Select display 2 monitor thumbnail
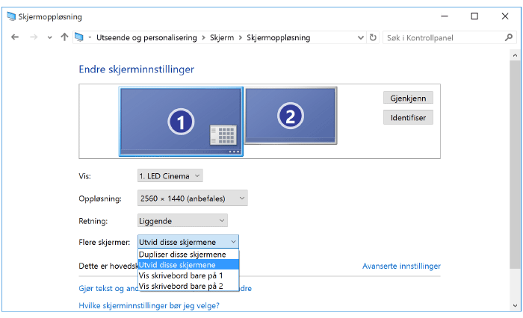Image resolution: width=523 pixels, height=318 pixels. click(x=291, y=115)
